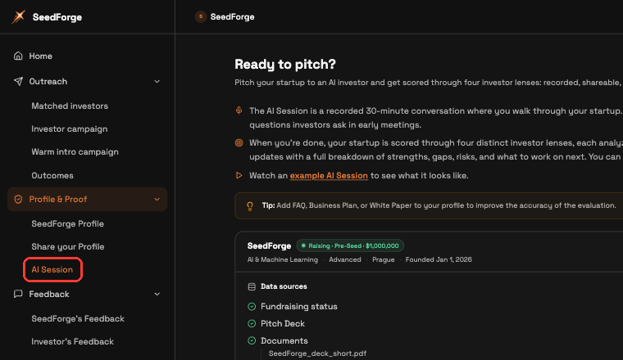
Task: Click the Advanced stage tag
Action: point(345,259)
